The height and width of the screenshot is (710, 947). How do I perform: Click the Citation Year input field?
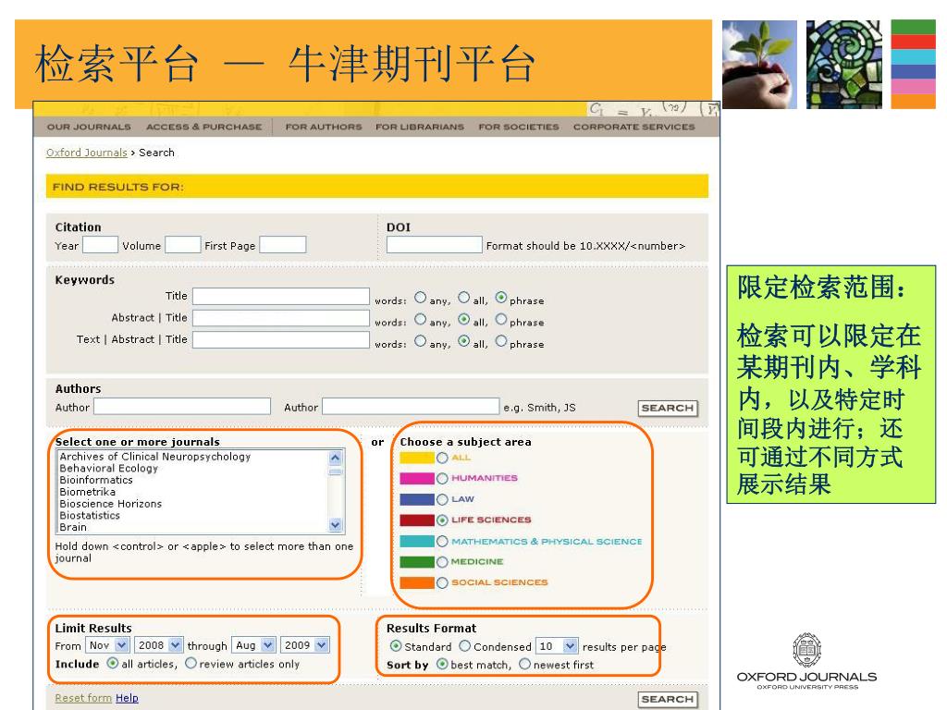[x=100, y=244]
